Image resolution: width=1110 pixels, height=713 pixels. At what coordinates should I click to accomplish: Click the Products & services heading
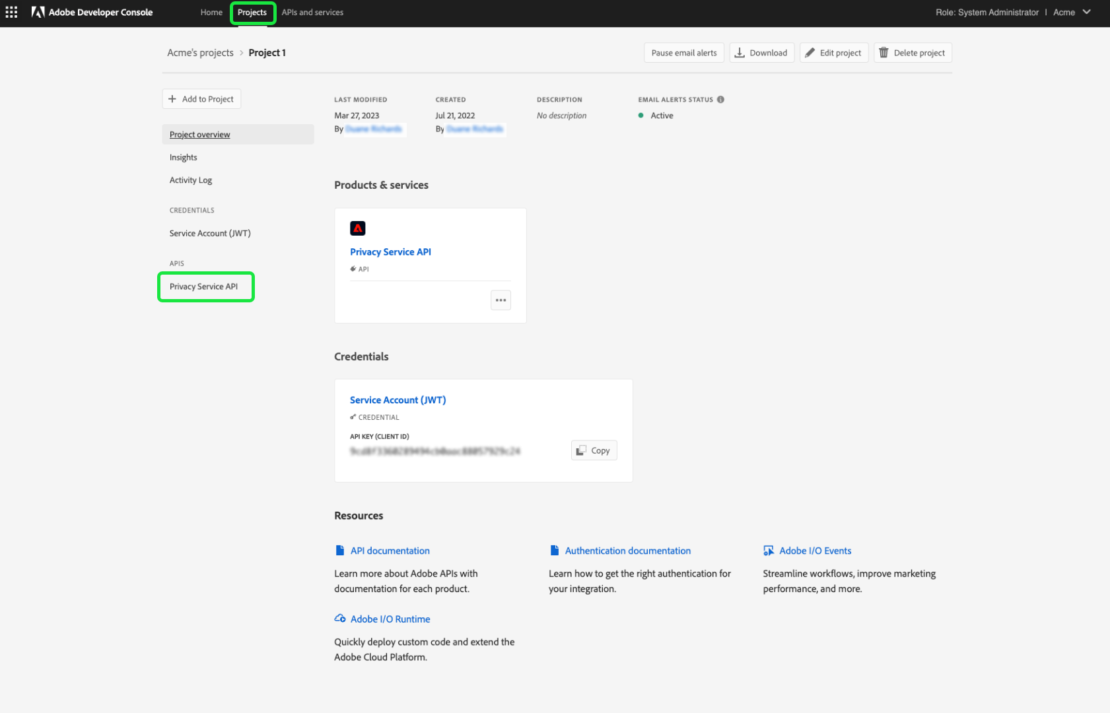pos(381,185)
